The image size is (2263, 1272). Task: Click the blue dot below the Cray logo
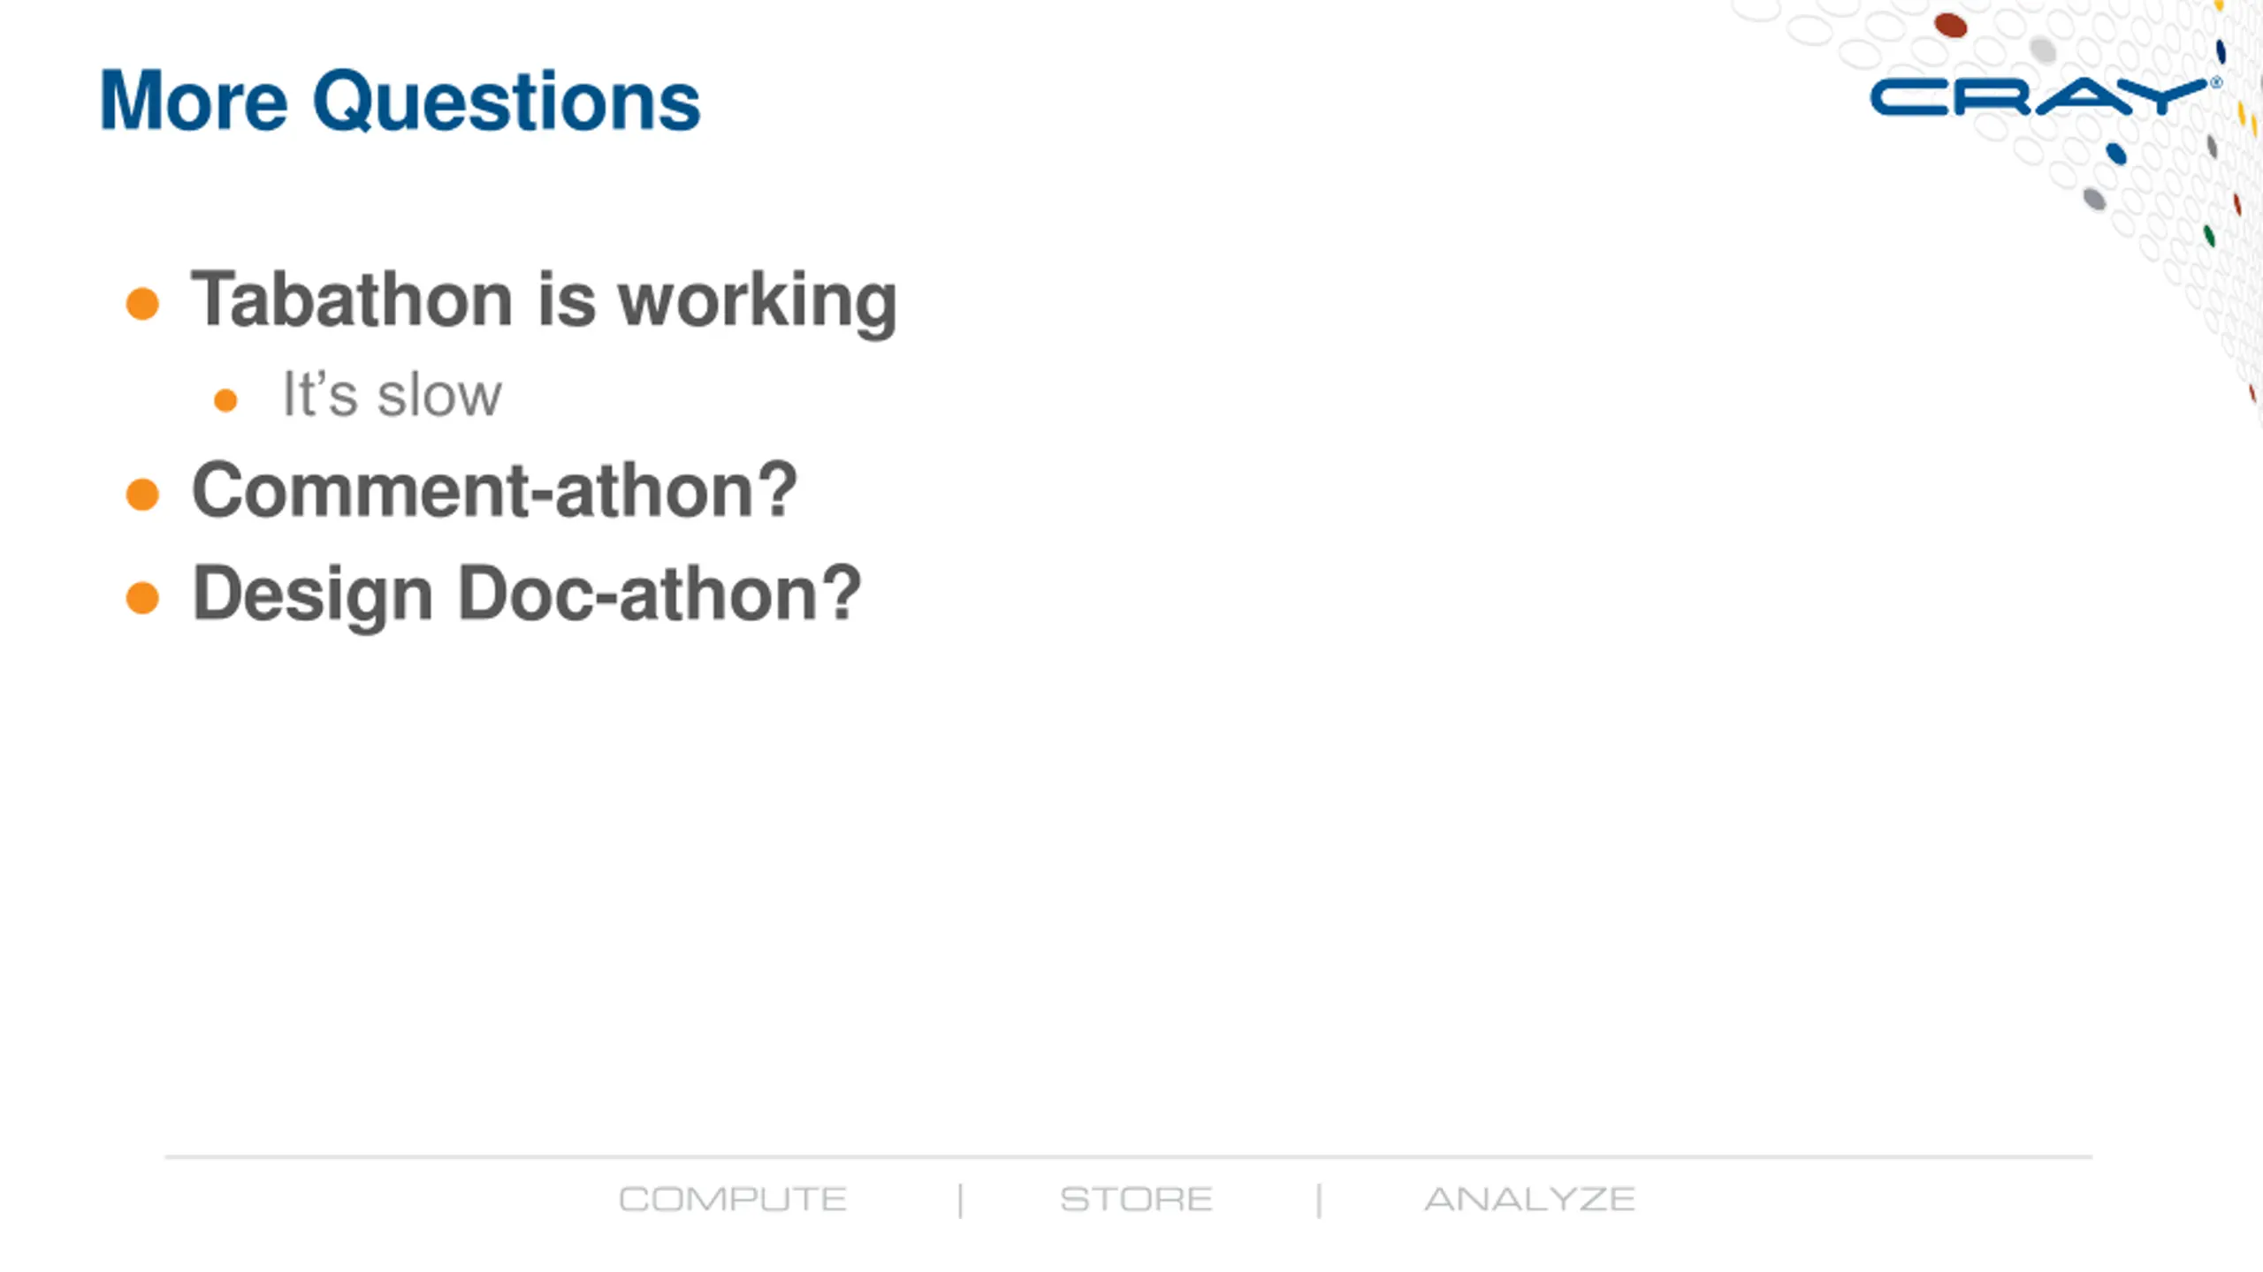point(2116,154)
